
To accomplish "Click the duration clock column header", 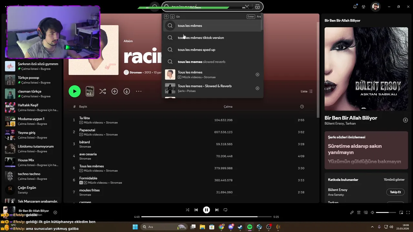I will pos(302,106).
